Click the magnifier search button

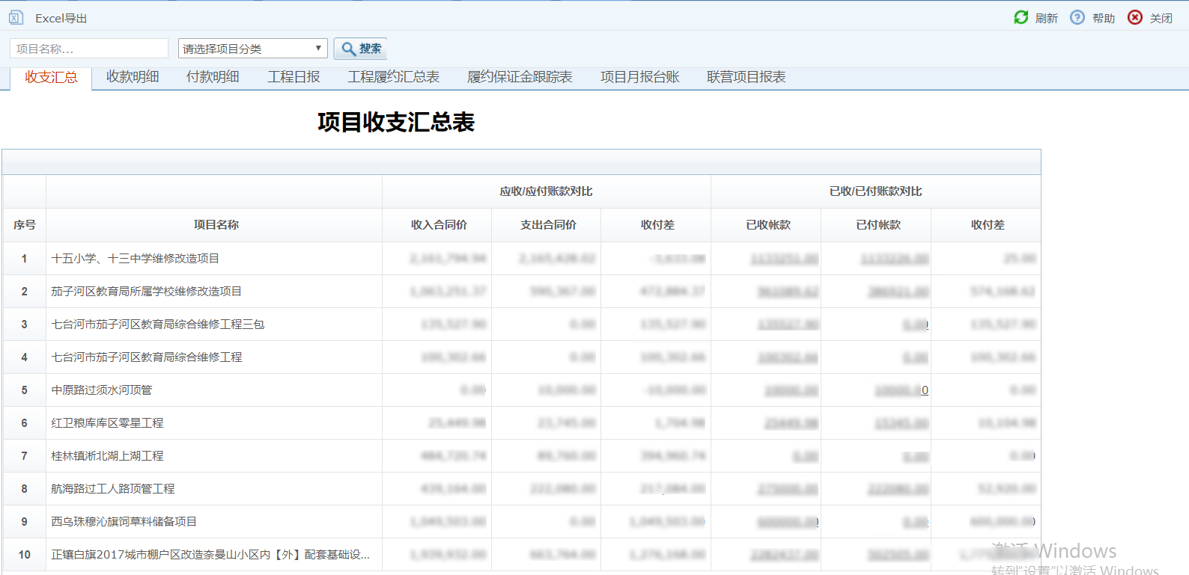click(360, 49)
